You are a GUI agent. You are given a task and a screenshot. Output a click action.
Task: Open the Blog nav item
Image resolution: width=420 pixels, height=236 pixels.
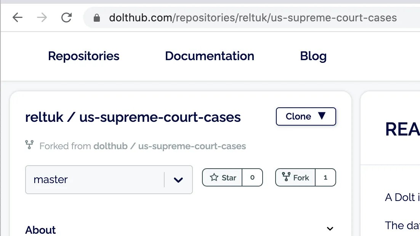click(313, 56)
